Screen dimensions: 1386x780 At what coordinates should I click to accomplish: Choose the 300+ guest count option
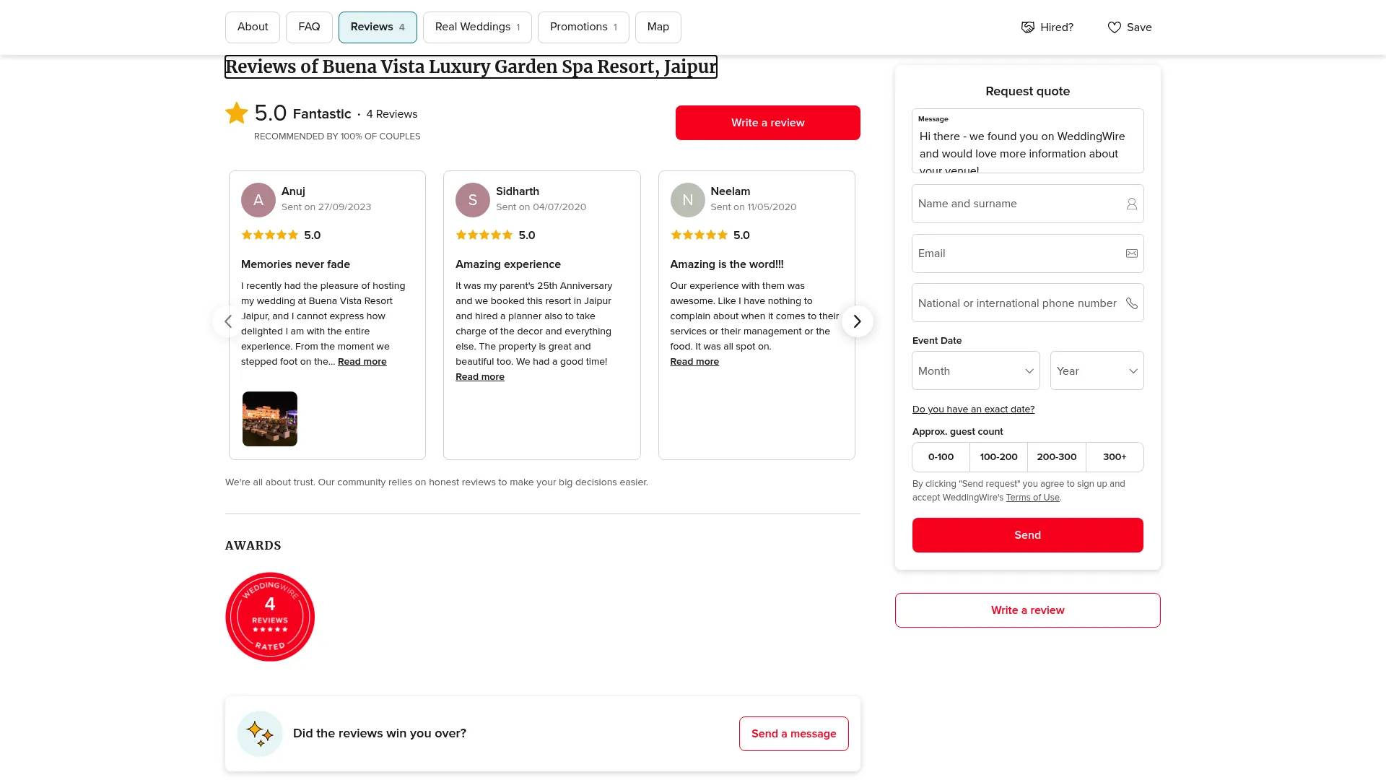click(1115, 457)
